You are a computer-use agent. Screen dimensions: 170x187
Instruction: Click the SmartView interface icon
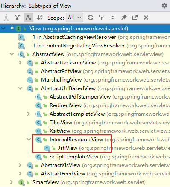point(21,182)
